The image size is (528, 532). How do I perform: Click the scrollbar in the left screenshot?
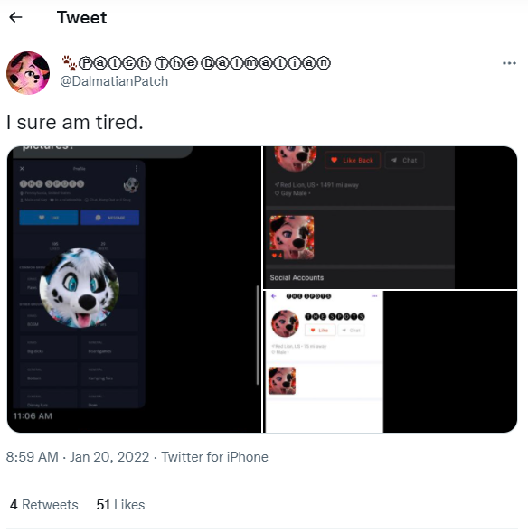click(x=258, y=335)
